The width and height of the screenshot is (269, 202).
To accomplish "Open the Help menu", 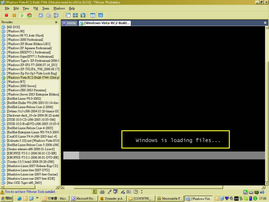I will [x=72, y=8].
